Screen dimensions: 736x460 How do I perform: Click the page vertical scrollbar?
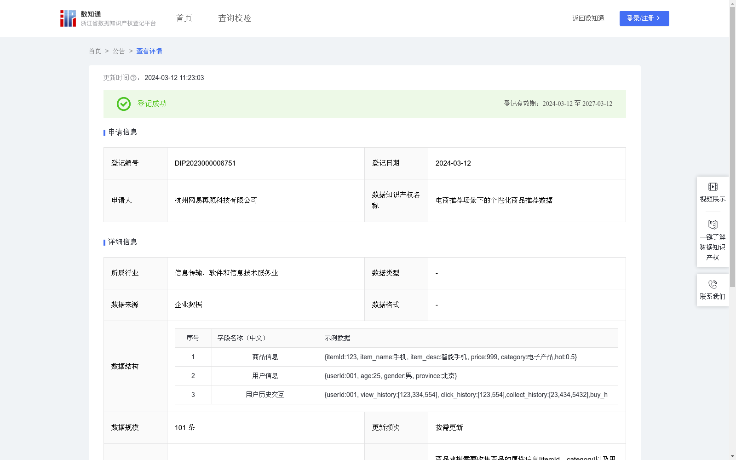click(x=732, y=147)
